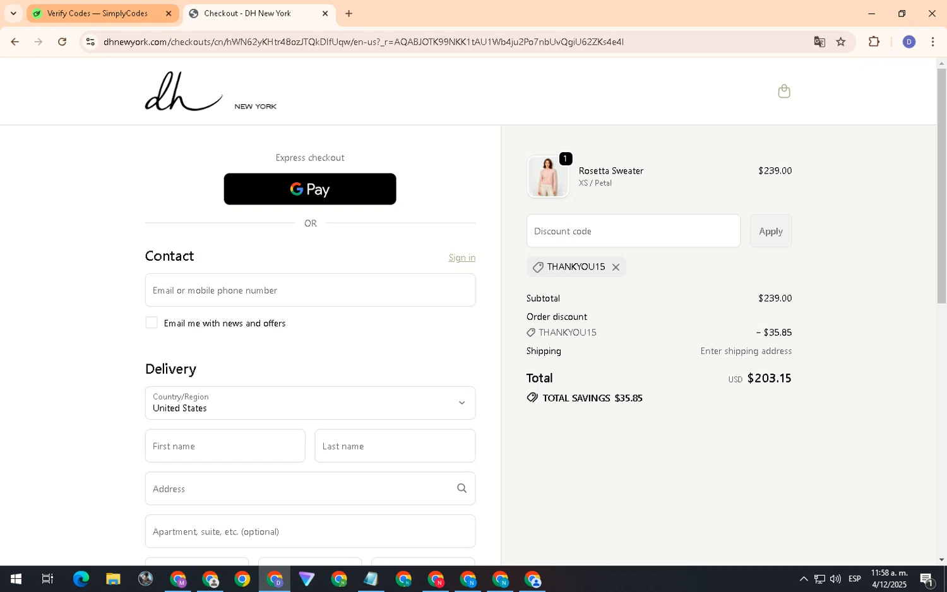This screenshot has height=592, width=947.
Task: Click the Sign in link
Action: (462, 258)
